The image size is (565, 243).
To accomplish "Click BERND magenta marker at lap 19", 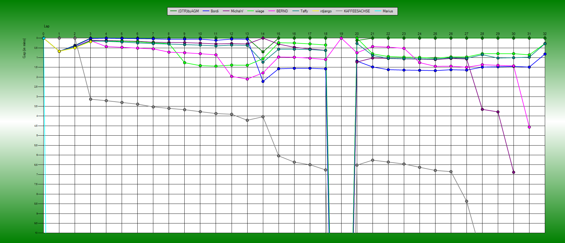I will pyautogui.click(x=341, y=38).
